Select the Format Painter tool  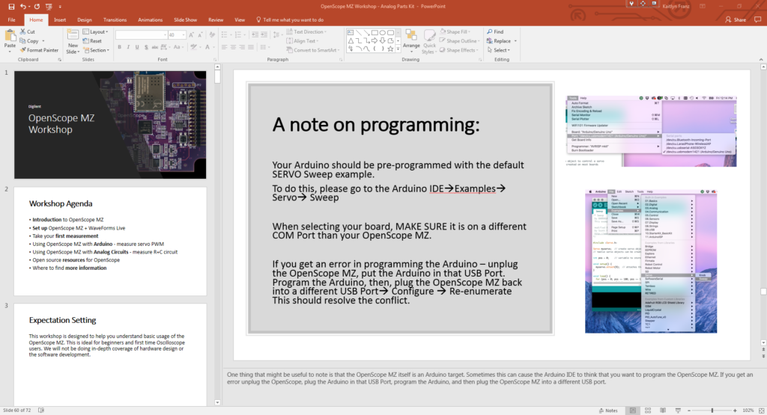pos(39,50)
